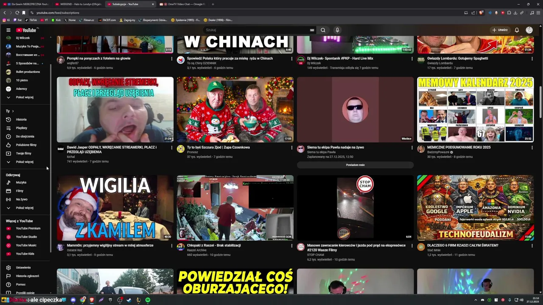Screen dimensions: 543x305
Task: Open Filmy in Odkrywaj
Action: click(25, 191)
